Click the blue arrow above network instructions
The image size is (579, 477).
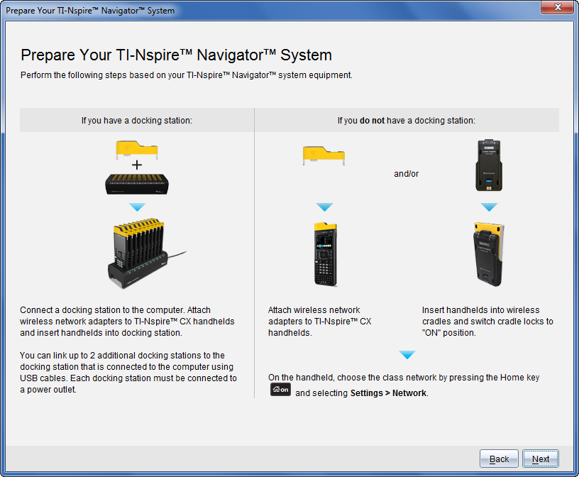click(x=407, y=355)
